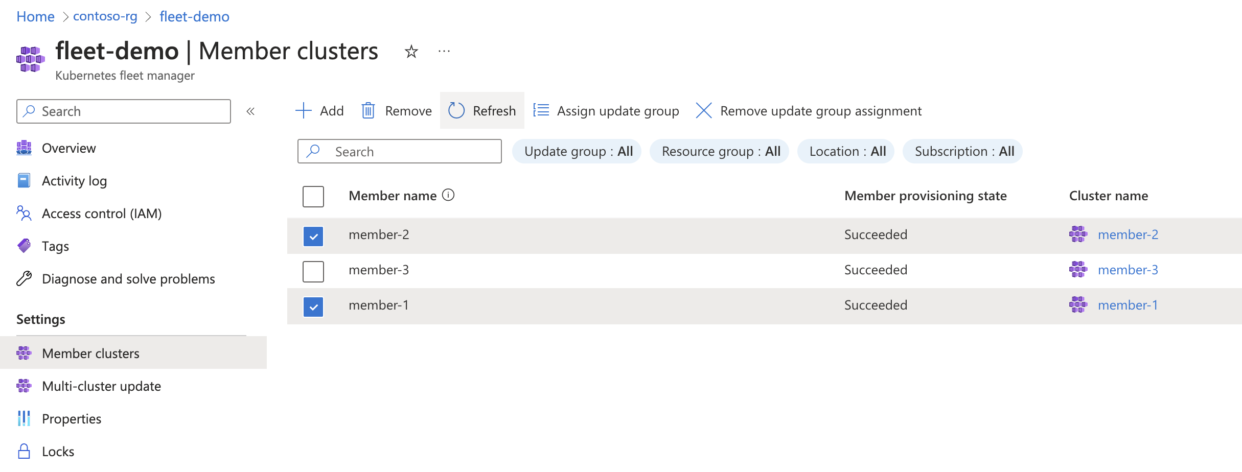Open Activity log from sidebar
This screenshot has width=1242, height=472.
click(74, 181)
